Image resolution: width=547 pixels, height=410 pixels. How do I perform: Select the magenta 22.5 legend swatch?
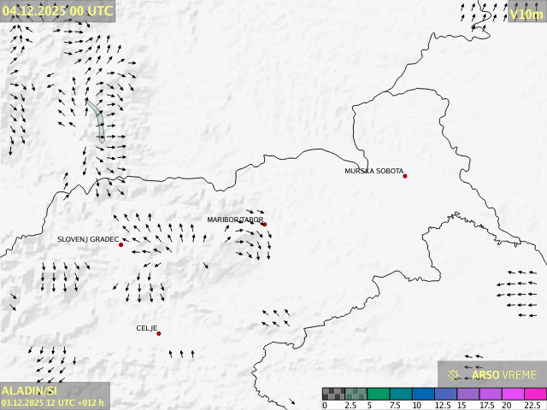(x=535, y=394)
